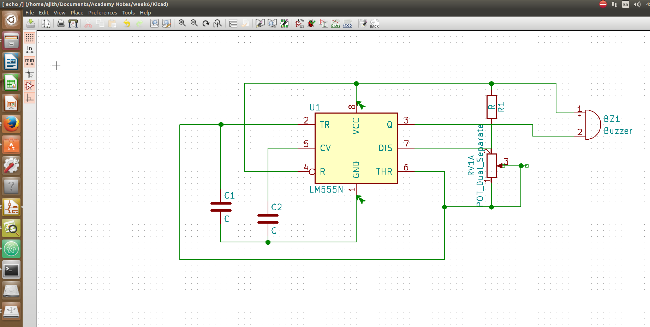This screenshot has width=650, height=327.
Task: Click the Print schematic icon
Action: pyautogui.click(x=61, y=23)
